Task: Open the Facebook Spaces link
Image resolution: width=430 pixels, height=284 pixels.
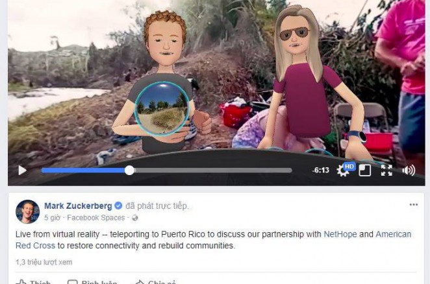Action: point(95,218)
